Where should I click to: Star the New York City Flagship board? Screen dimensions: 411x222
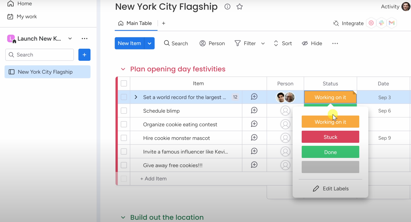click(x=240, y=7)
